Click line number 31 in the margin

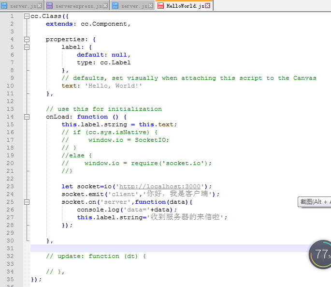pyautogui.click(x=10, y=248)
